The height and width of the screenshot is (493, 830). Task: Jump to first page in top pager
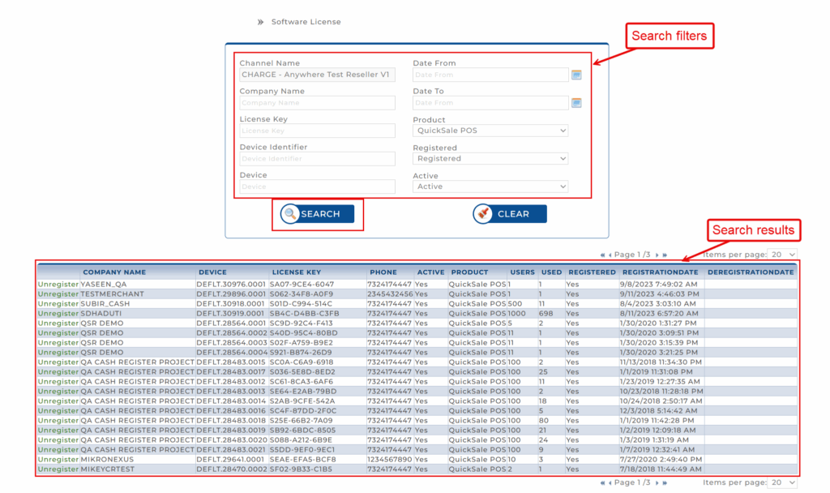click(x=602, y=255)
